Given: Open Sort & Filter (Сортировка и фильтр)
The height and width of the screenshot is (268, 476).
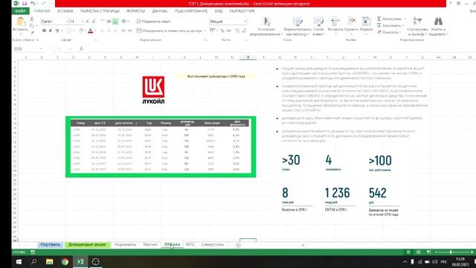Looking at the screenshot, I should point(417,27).
